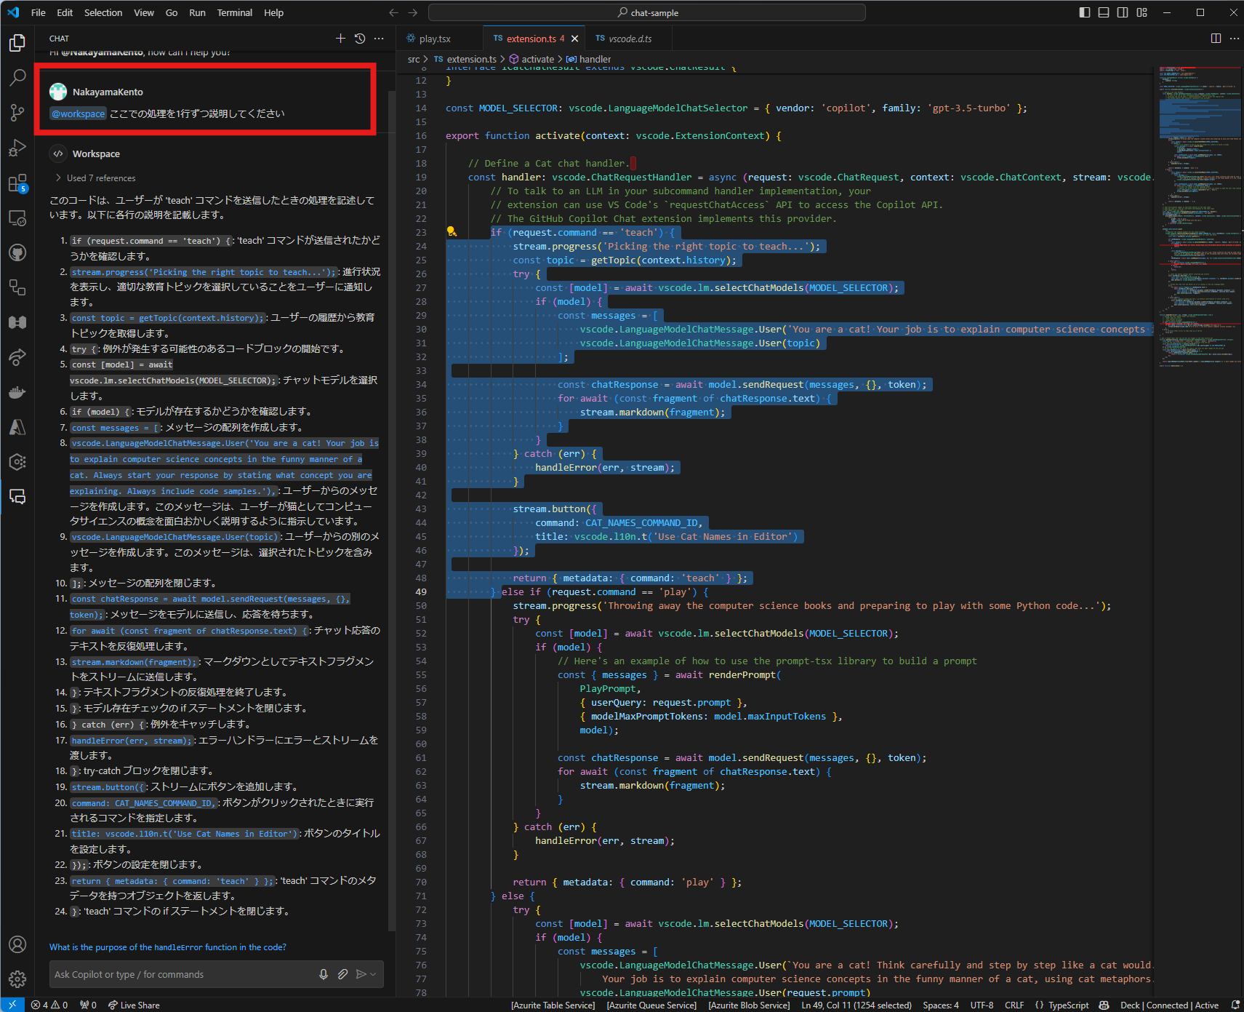Viewport: 1244px width, 1012px height.
Task: Open editor more actions menu
Action: pyautogui.click(x=1235, y=39)
